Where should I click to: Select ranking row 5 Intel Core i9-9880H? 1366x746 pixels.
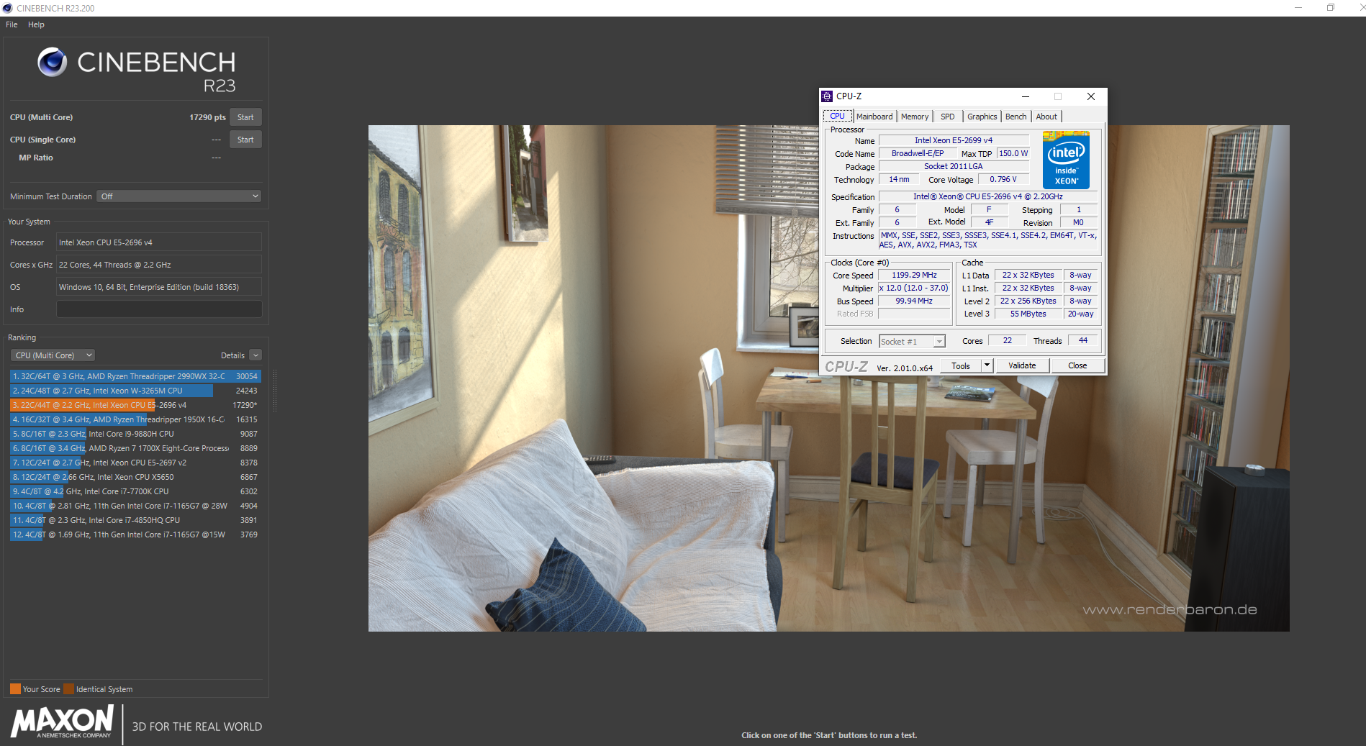click(x=135, y=434)
